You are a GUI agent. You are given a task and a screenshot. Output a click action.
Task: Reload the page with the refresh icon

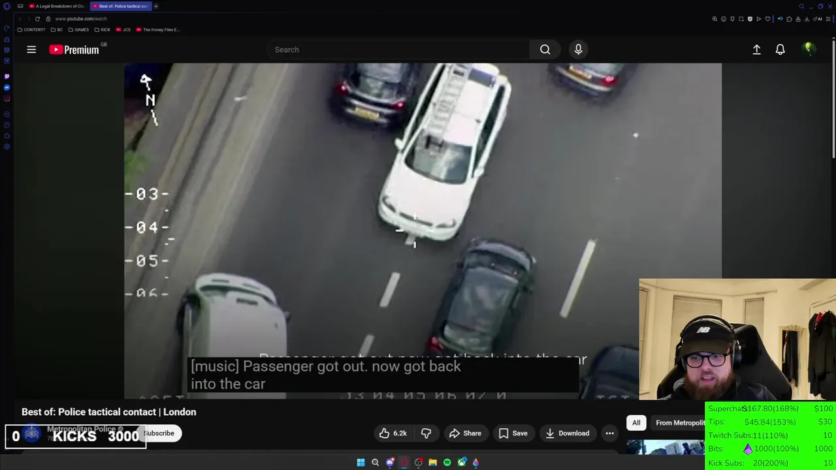(37, 19)
